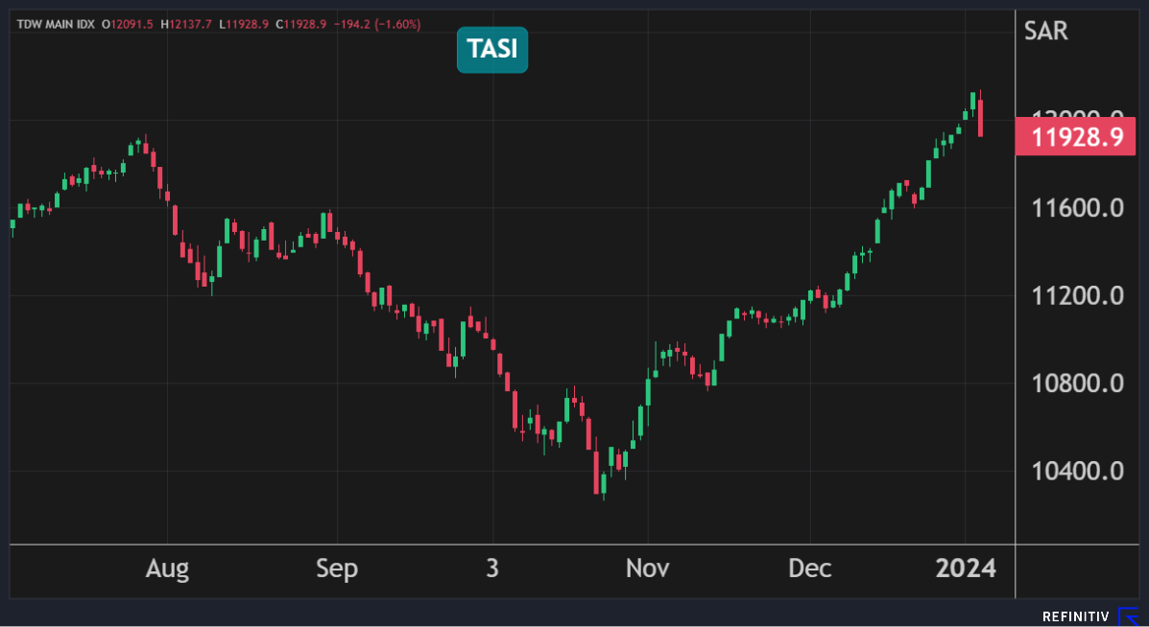Click the latest red candlestick near 2024
Image resolution: width=1149 pixels, height=627 pixels.
pos(980,117)
